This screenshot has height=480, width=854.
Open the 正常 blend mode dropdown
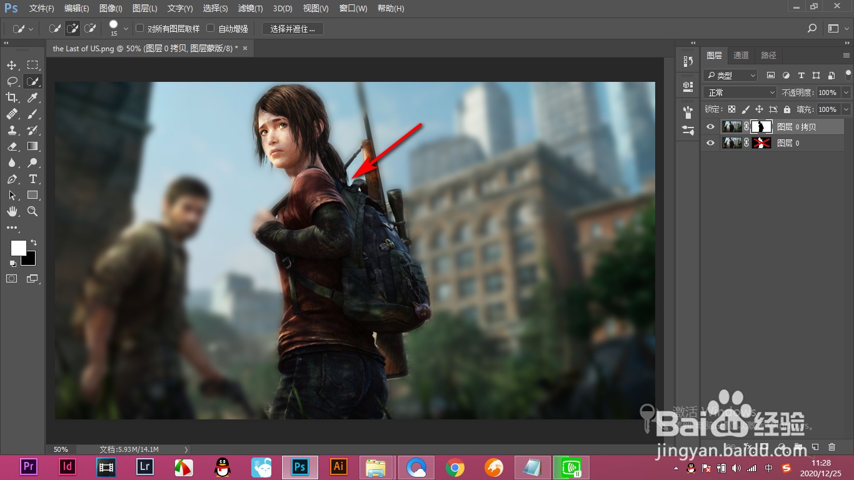coord(740,92)
